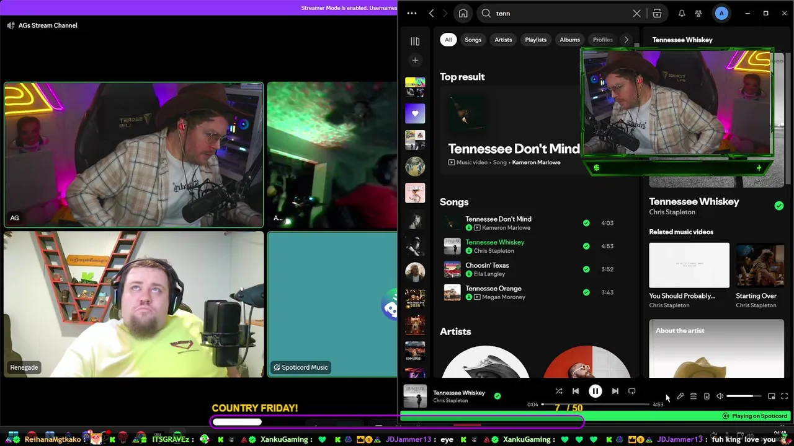Screen dimensions: 794x446
Task: Skip to the next track
Action: (x=615, y=391)
